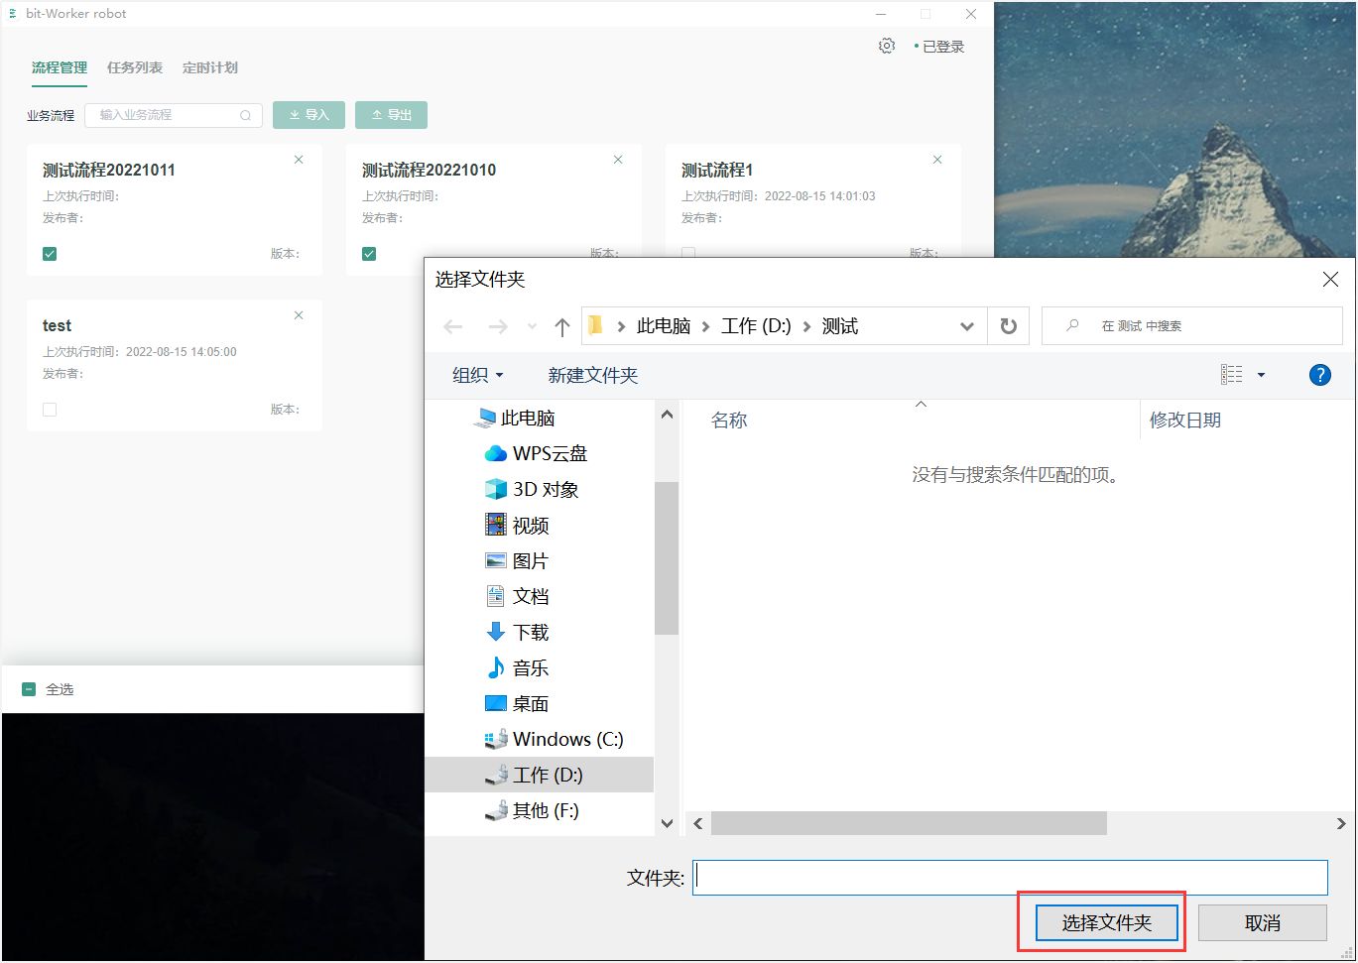Click the 选择文件夹 button

click(x=1106, y=923)
